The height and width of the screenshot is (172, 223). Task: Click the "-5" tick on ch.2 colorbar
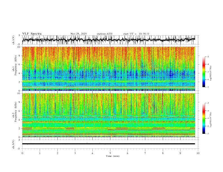208,118
